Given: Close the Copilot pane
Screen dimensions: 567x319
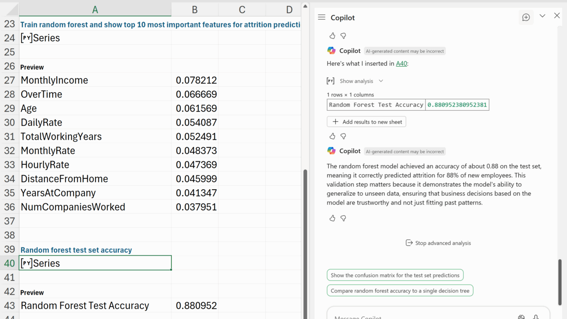Looking at the screenshot, I should coord(557,16).
